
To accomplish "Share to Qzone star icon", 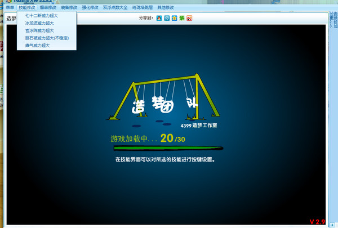I will point(174,18).
